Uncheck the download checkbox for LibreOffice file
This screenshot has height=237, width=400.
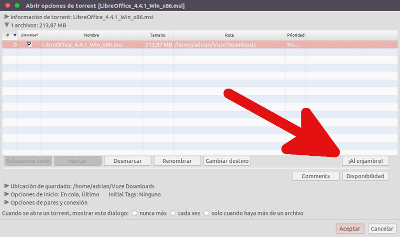point(29,45)
